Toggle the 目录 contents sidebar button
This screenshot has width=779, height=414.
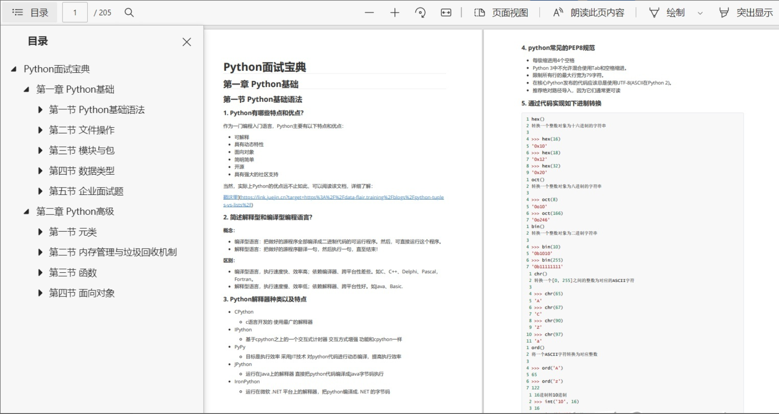(x=30, y=13)
